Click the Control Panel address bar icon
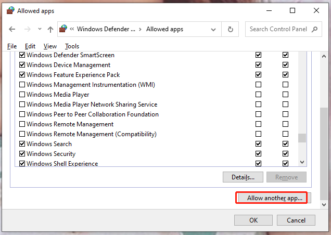331x235 pixels. (64, 30)
